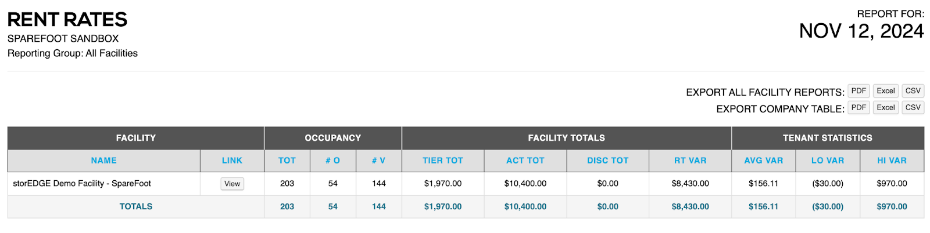Sort by ACT TOT column

pos(525,161)
